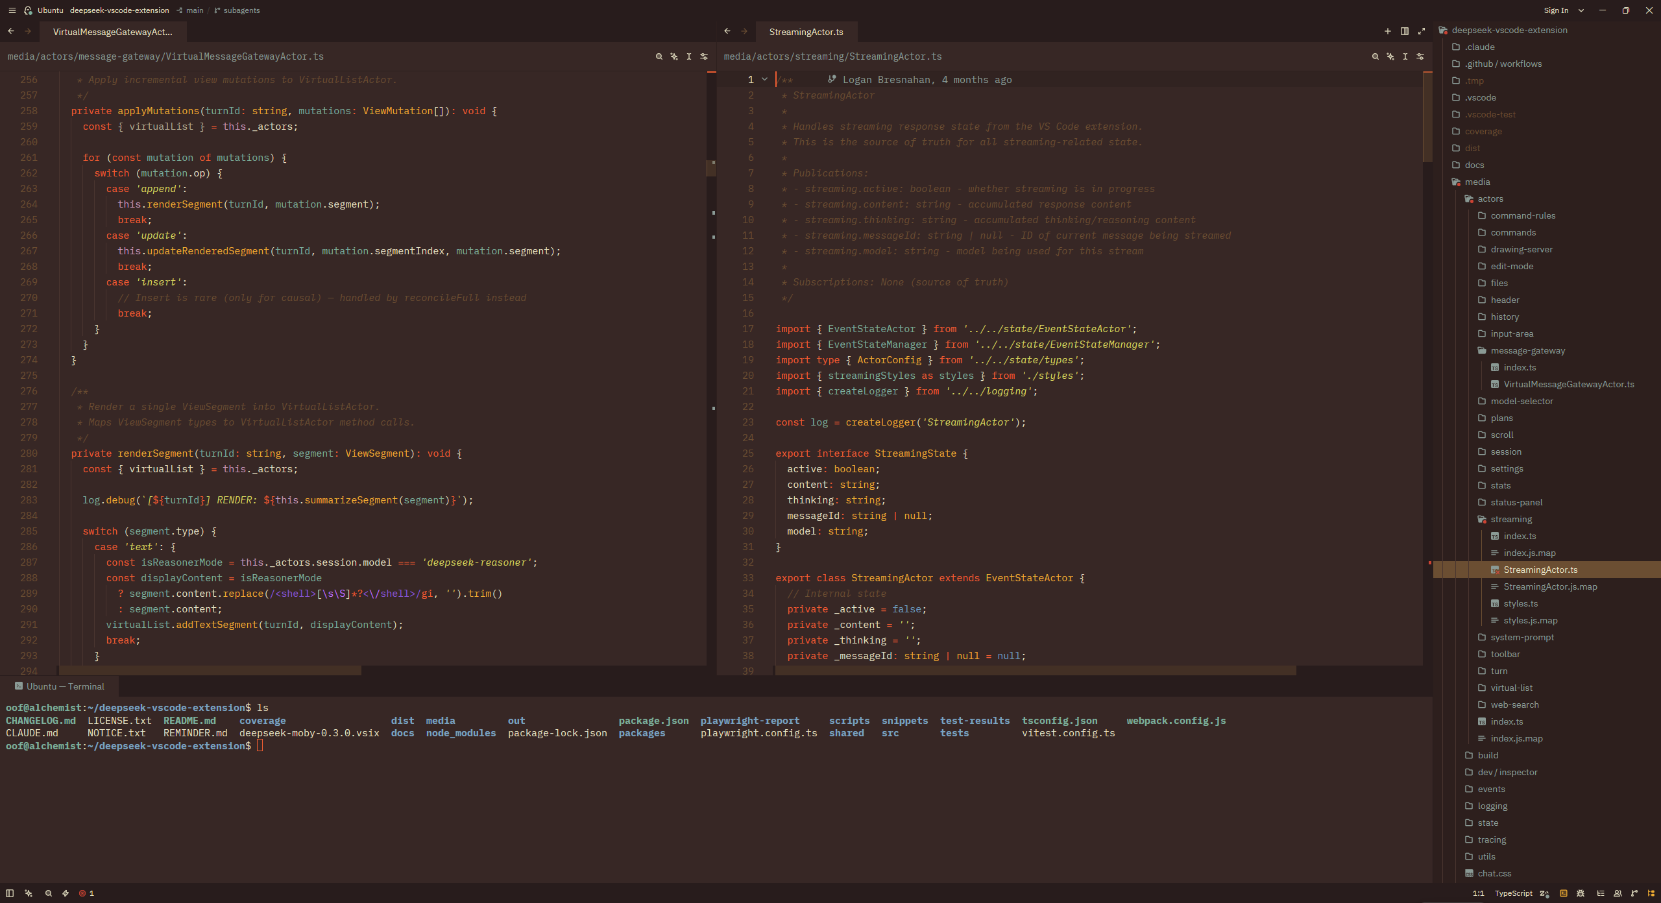Toggle the project panel tree icon in status bar

[x=1651, y=893]
